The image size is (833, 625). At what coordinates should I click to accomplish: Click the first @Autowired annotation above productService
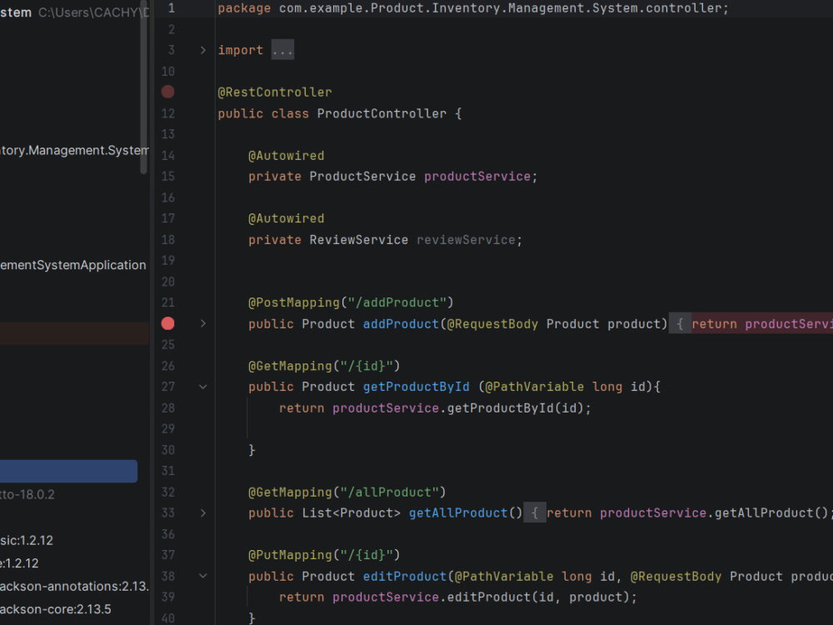(x=286, y=156)
